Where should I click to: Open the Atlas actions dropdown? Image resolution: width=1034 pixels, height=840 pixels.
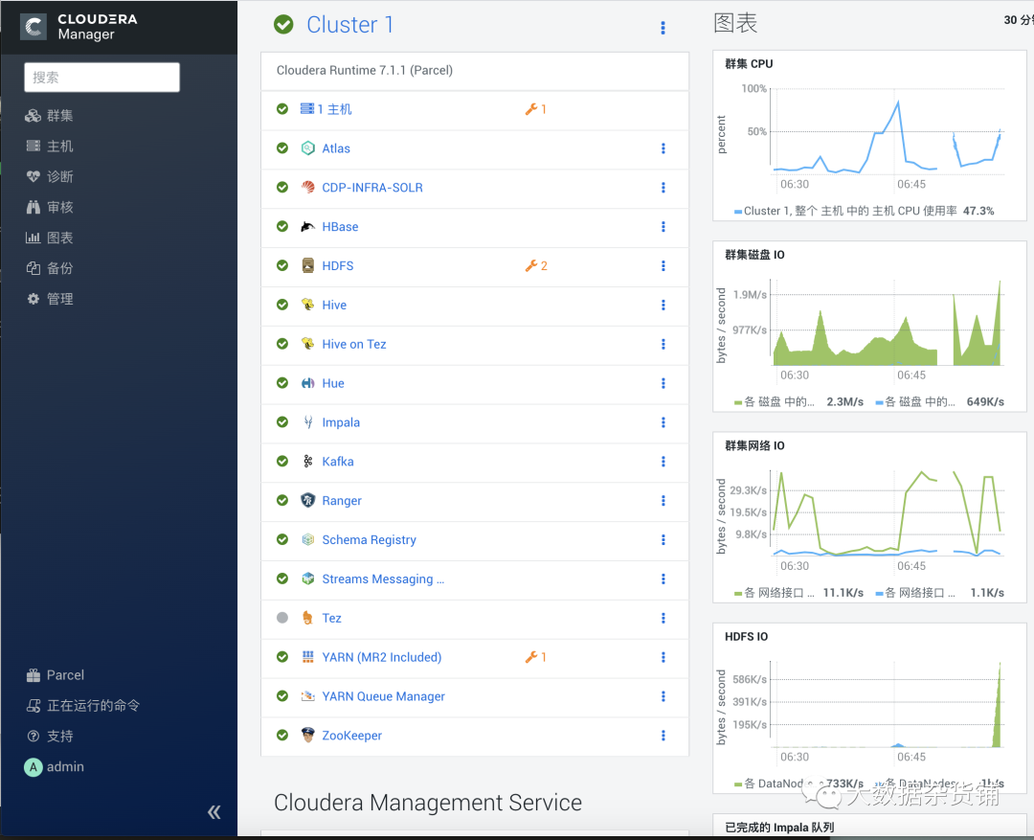[x=663, y=148]
